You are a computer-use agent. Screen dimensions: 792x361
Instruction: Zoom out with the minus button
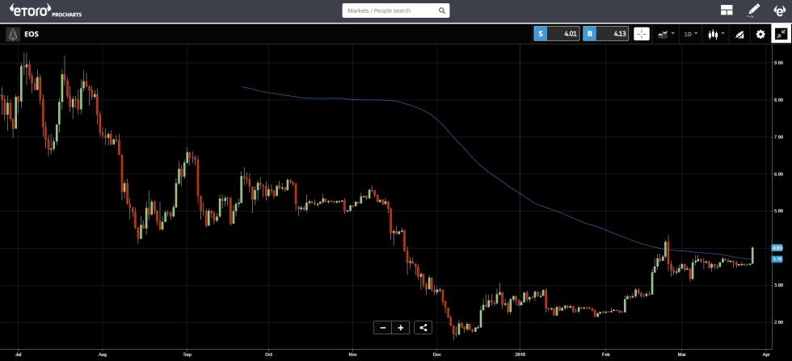383,327
